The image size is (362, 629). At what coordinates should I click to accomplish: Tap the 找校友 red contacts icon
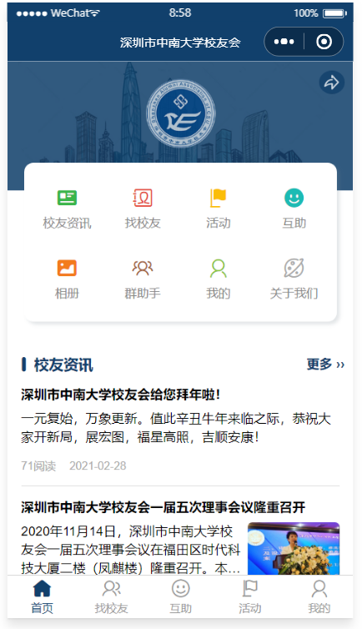143,198
